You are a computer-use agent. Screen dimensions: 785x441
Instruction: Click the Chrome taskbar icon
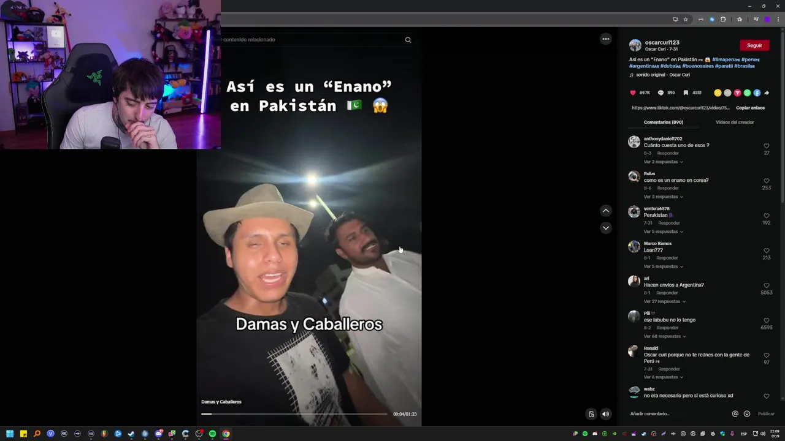coord(226,434)
